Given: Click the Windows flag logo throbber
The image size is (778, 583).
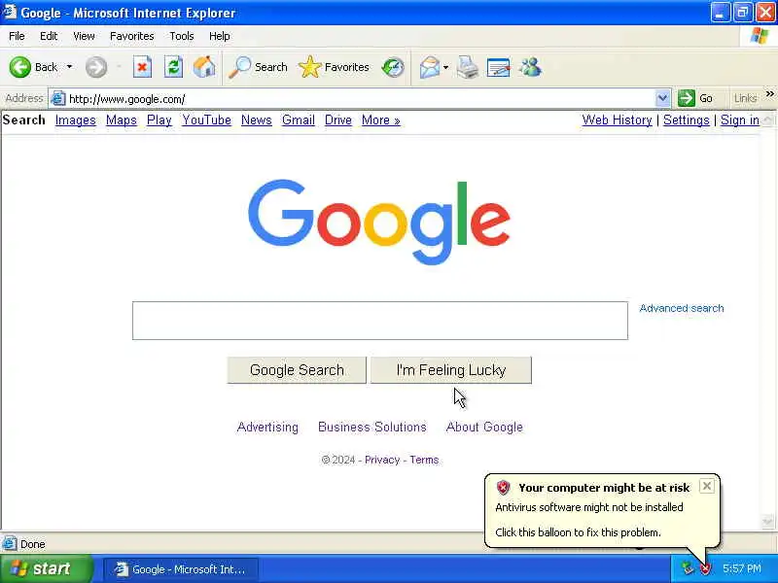Looking at the screenshot, I should (x=759, y=36).
